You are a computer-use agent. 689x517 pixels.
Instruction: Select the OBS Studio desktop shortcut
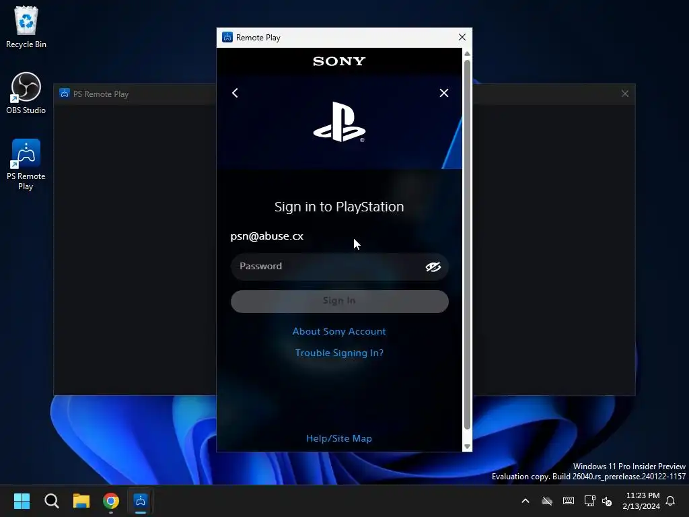pyautogui.click(x=26, y=93)
